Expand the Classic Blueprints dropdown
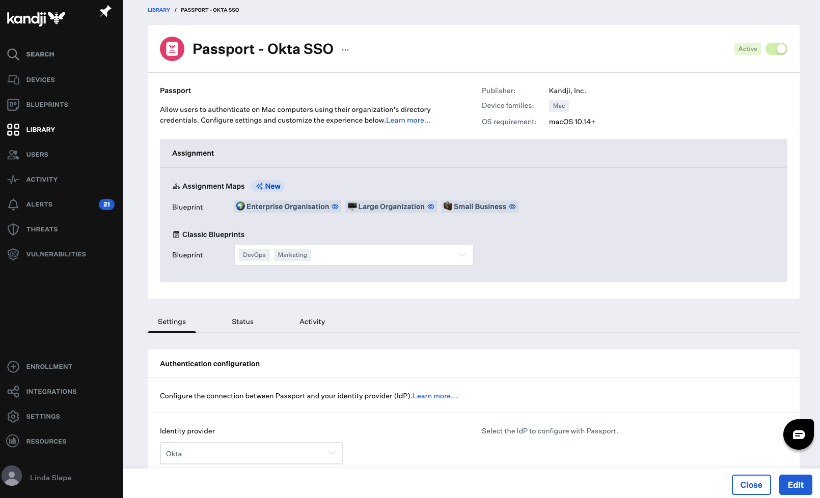The image size is (820, 498). [x=353, y=255]
